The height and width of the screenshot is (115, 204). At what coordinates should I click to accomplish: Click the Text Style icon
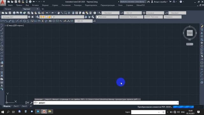point(99,13)
